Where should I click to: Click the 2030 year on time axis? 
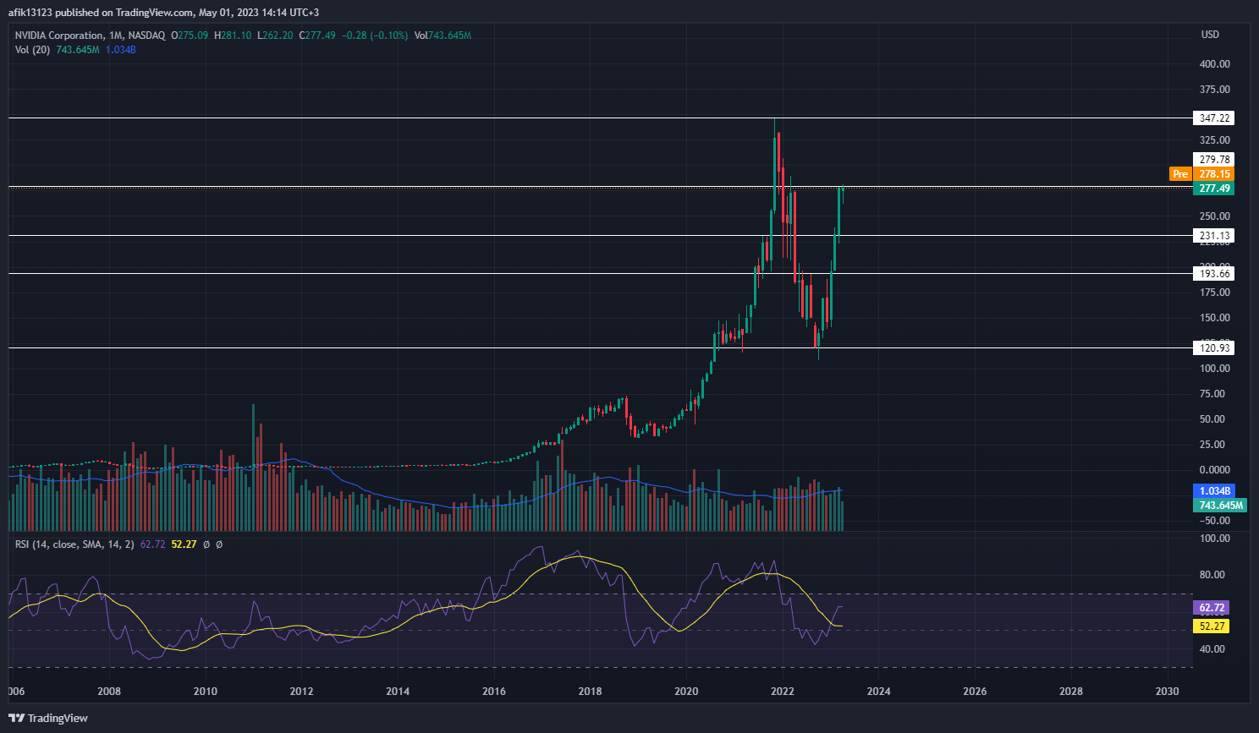point(1168,692)
